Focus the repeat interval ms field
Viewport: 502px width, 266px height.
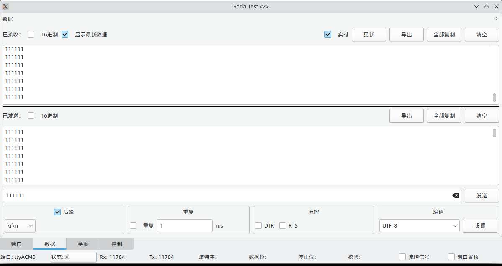coord(185,225)
